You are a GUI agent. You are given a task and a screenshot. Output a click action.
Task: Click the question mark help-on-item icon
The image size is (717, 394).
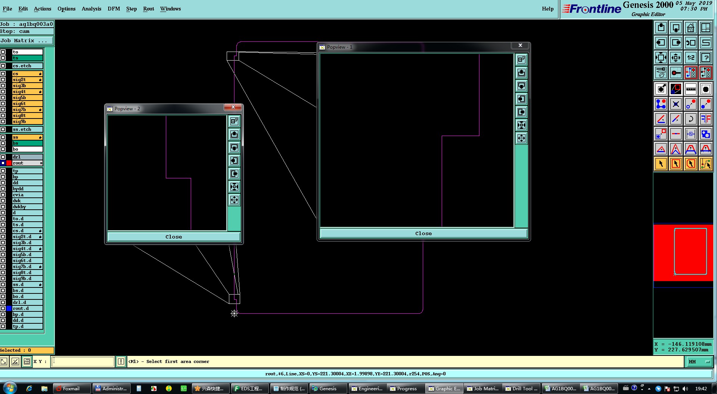(x=706, y=58)
